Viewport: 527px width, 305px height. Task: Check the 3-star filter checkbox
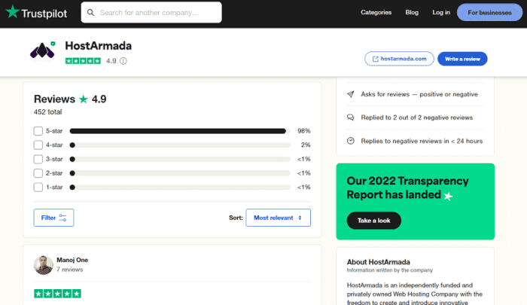click(38, 159)
